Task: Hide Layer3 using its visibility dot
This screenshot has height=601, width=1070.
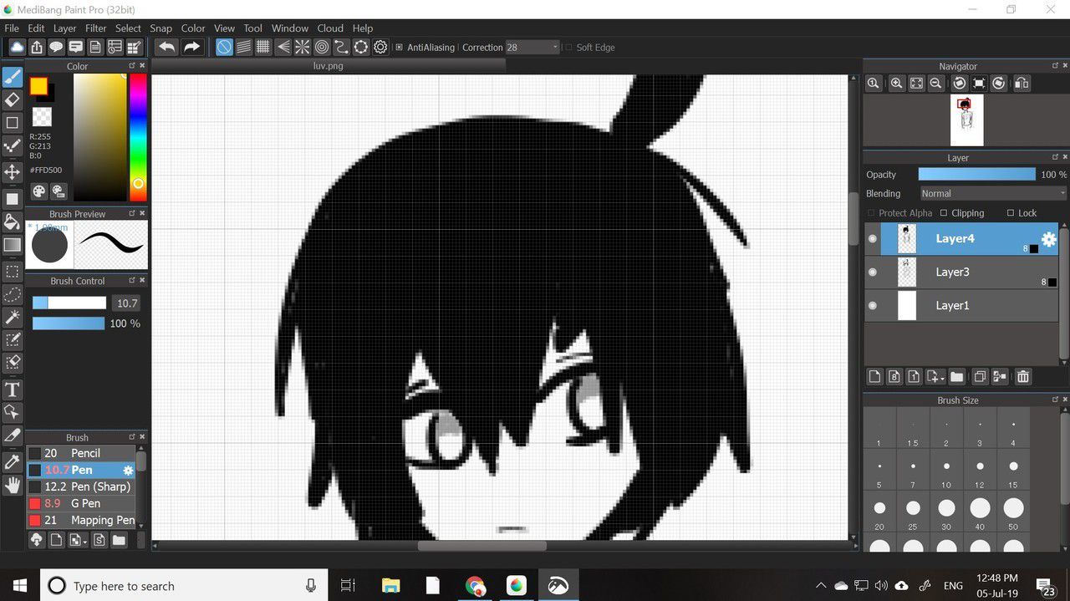Action: click(873, 272)
